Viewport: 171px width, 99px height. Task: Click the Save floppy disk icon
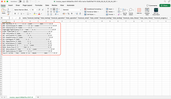point(27,2)
